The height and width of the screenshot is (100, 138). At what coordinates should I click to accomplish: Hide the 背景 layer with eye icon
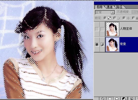coord(97,45)
